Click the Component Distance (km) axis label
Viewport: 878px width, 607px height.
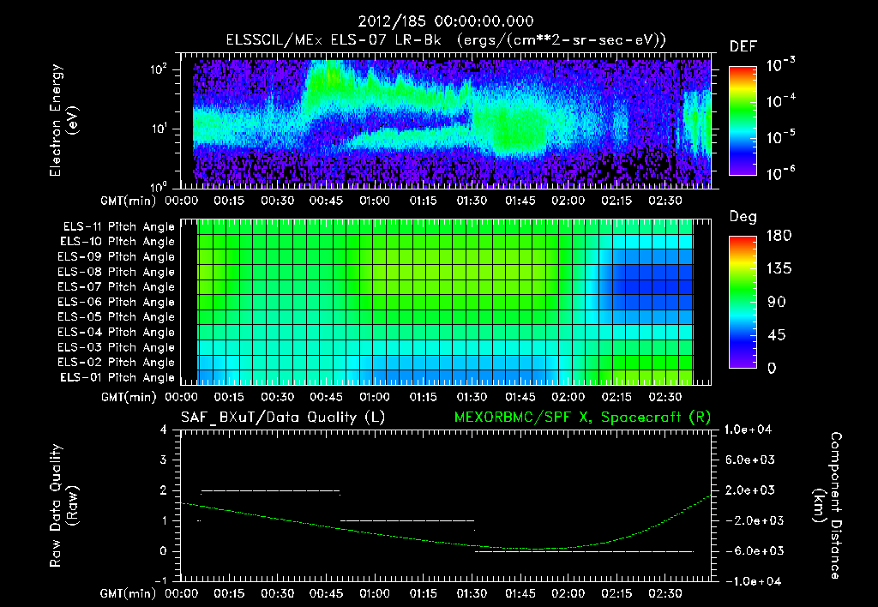click(827, 506)
